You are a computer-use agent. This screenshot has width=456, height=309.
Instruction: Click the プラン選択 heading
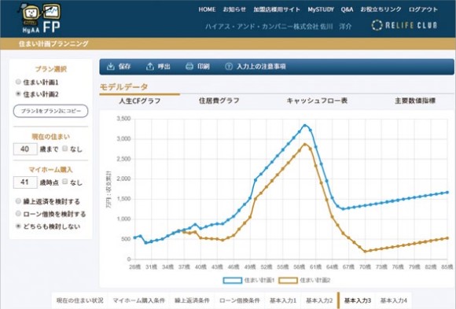click(50, 69)
